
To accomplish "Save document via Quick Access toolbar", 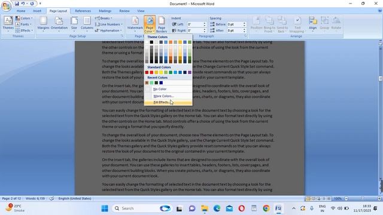I will 17,4.
